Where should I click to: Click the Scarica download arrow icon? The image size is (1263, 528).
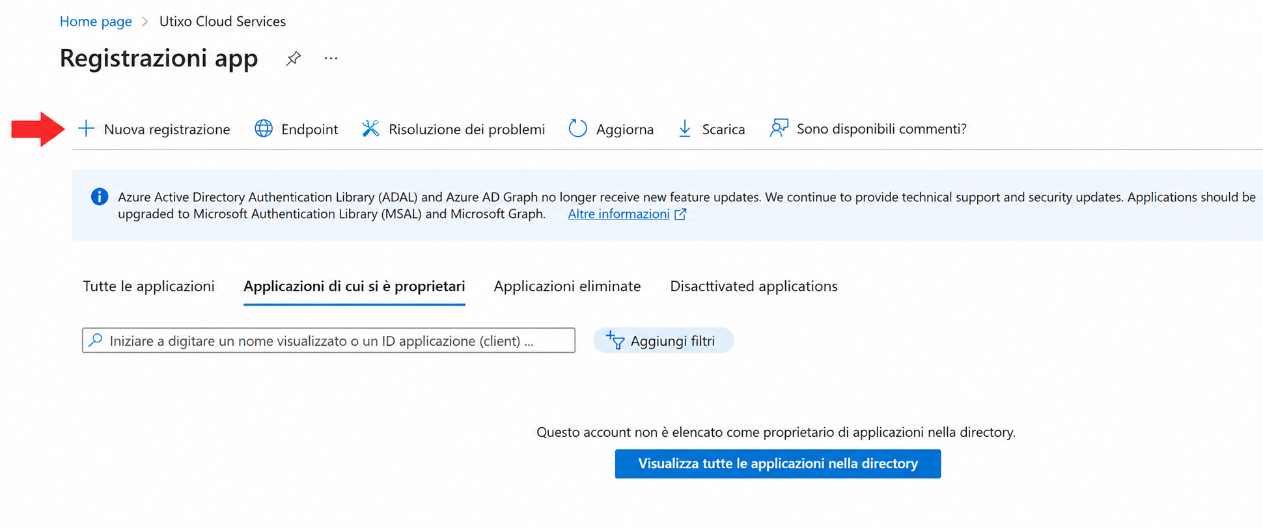pos(685,128)
